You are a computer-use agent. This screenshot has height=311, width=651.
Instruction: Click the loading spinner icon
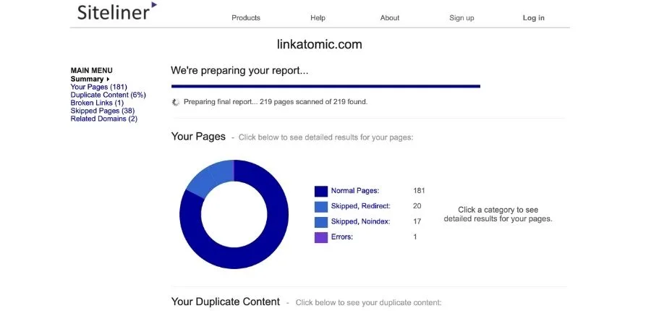click(x=176, y=102)
